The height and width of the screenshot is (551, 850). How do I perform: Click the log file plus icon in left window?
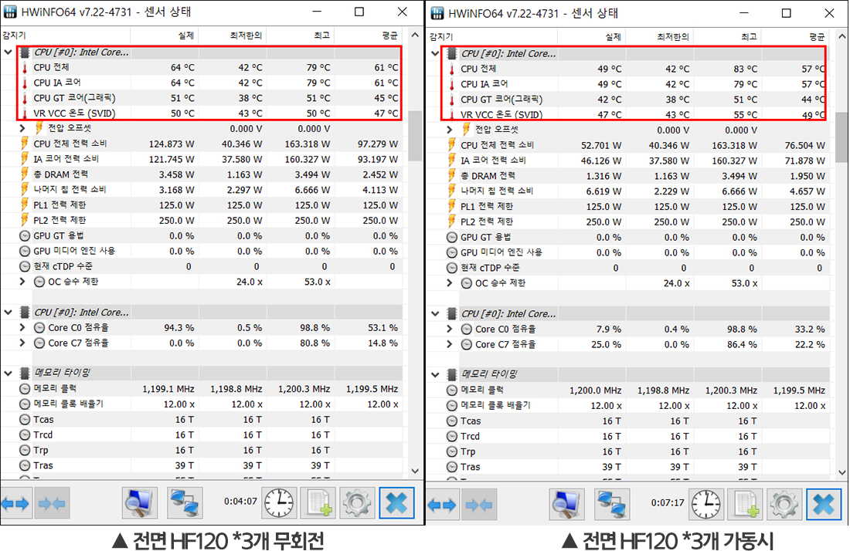click(318, 503)
